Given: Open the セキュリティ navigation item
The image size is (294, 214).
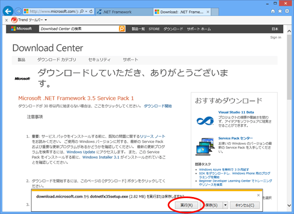Looking at the screenshot, I should 99,60.
